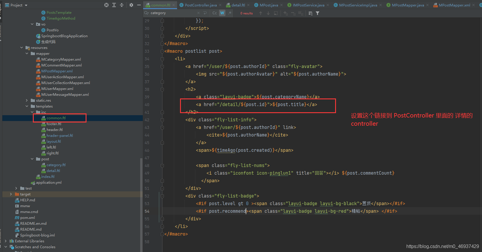This screenshot has width=482, height=252.
Task: Go to previous search occurrence
Action: click(x=261, y=13)
